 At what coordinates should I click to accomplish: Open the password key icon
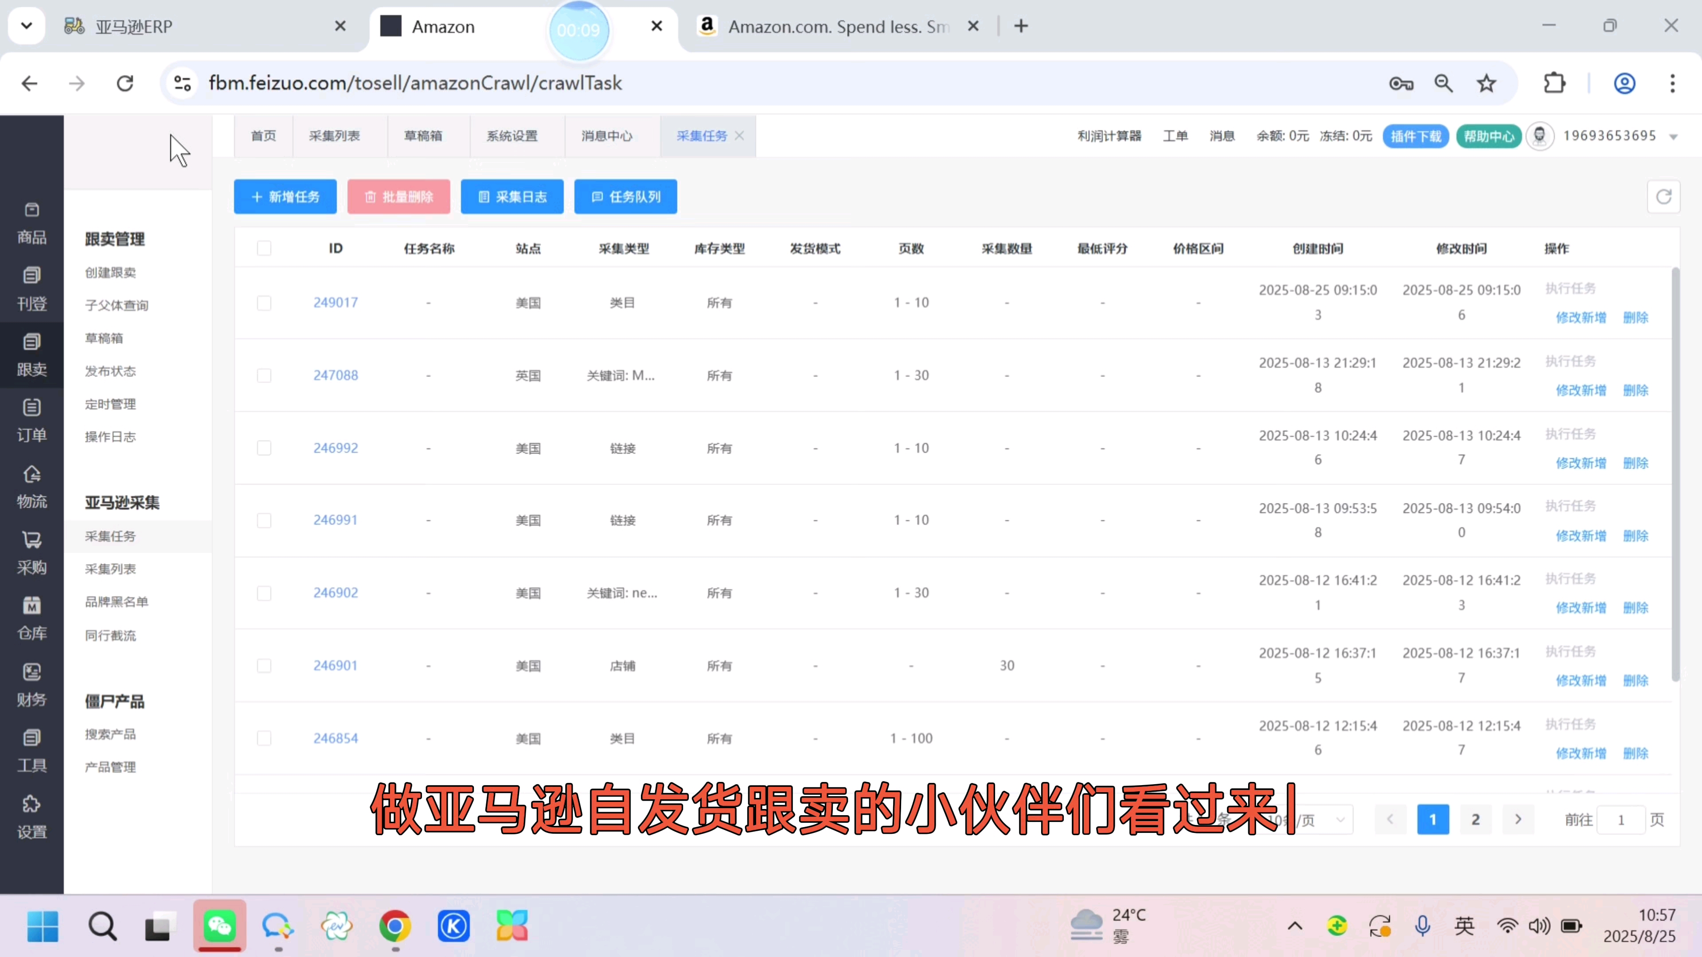point(1401,83)
